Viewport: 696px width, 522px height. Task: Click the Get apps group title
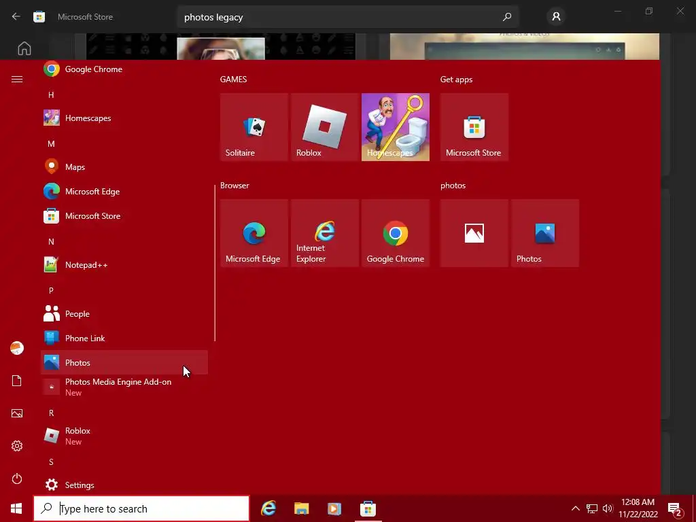(456, 79)
